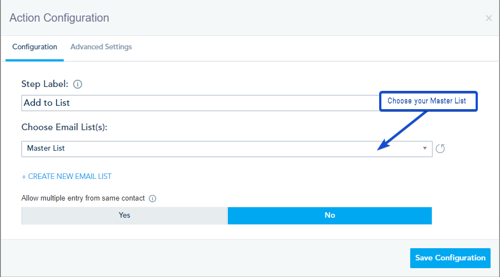Viewport: 500px width, 277px height.
Task: Click the Choose your Master List callout
Action: pyautogui.click(x=428, y=101)
